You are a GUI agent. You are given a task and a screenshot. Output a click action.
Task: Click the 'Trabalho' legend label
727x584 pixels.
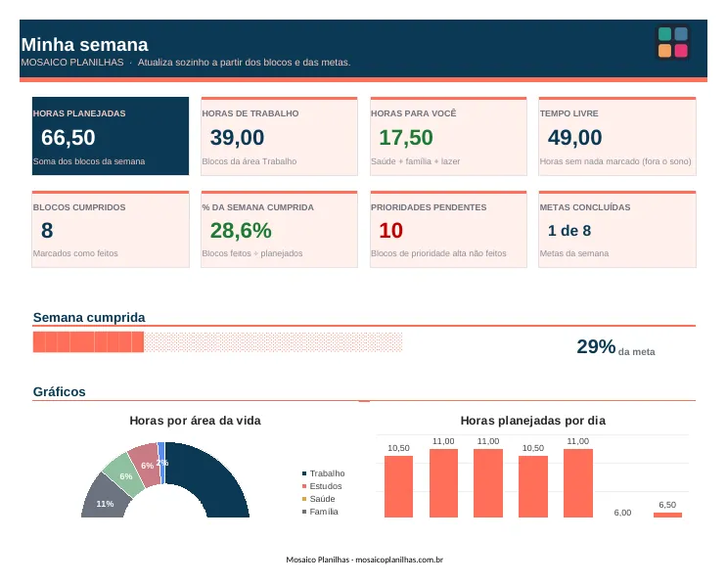[x=328, y=473]
